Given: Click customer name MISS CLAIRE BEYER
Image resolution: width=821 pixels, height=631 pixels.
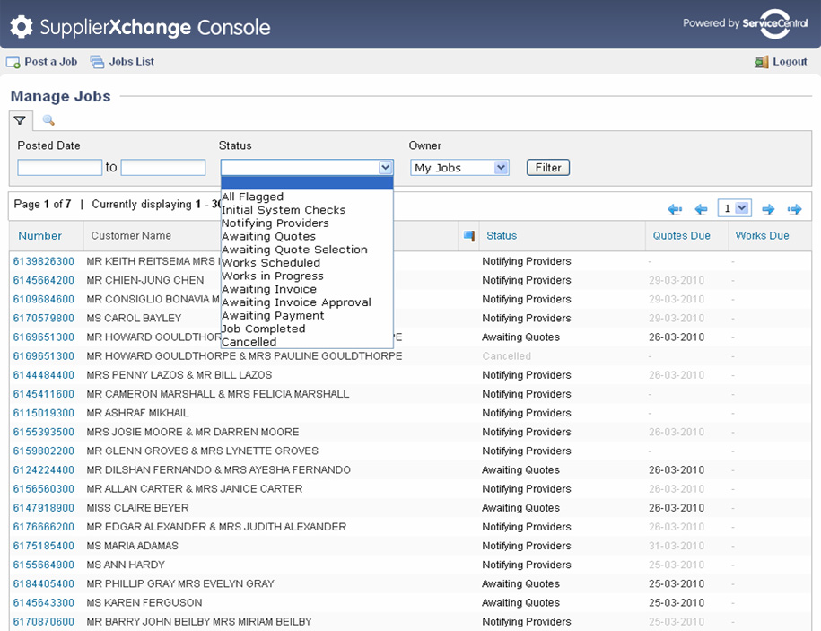Looking at the screenshot, I should (x=137, y=508).
